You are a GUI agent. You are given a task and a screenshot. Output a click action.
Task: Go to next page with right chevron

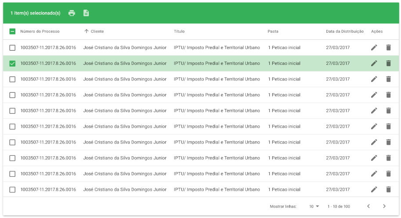pyautogui.click(x=384, y=206)
